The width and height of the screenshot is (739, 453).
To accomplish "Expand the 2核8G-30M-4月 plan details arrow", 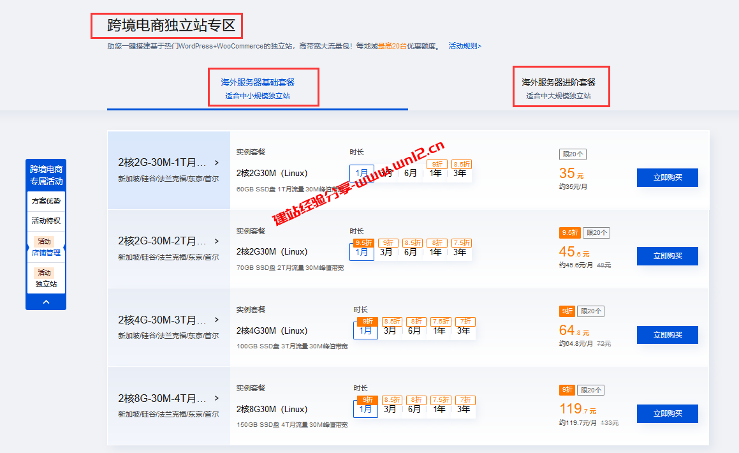I will [217, 398].
